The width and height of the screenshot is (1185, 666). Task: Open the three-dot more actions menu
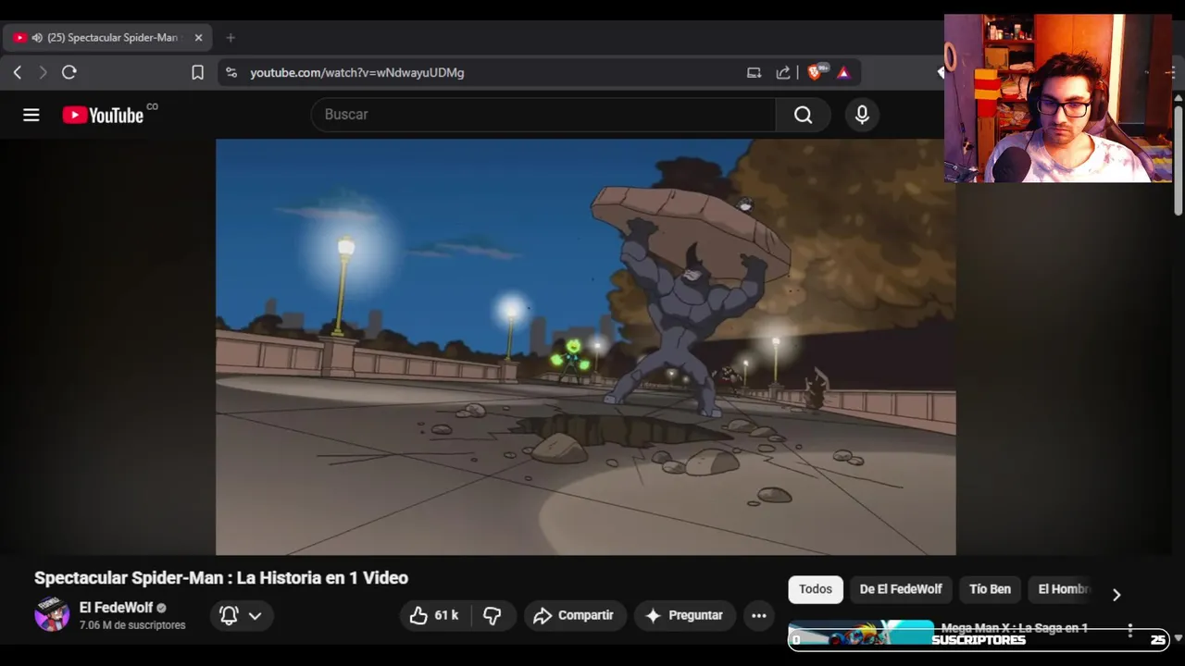coord(759,615)
